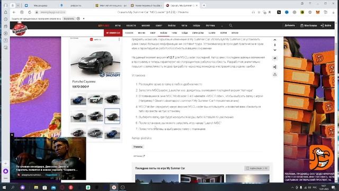Click the Alice assistant icon in browser sidebar
This screenshot has width=339, height=191.
[x=6, y=171]
